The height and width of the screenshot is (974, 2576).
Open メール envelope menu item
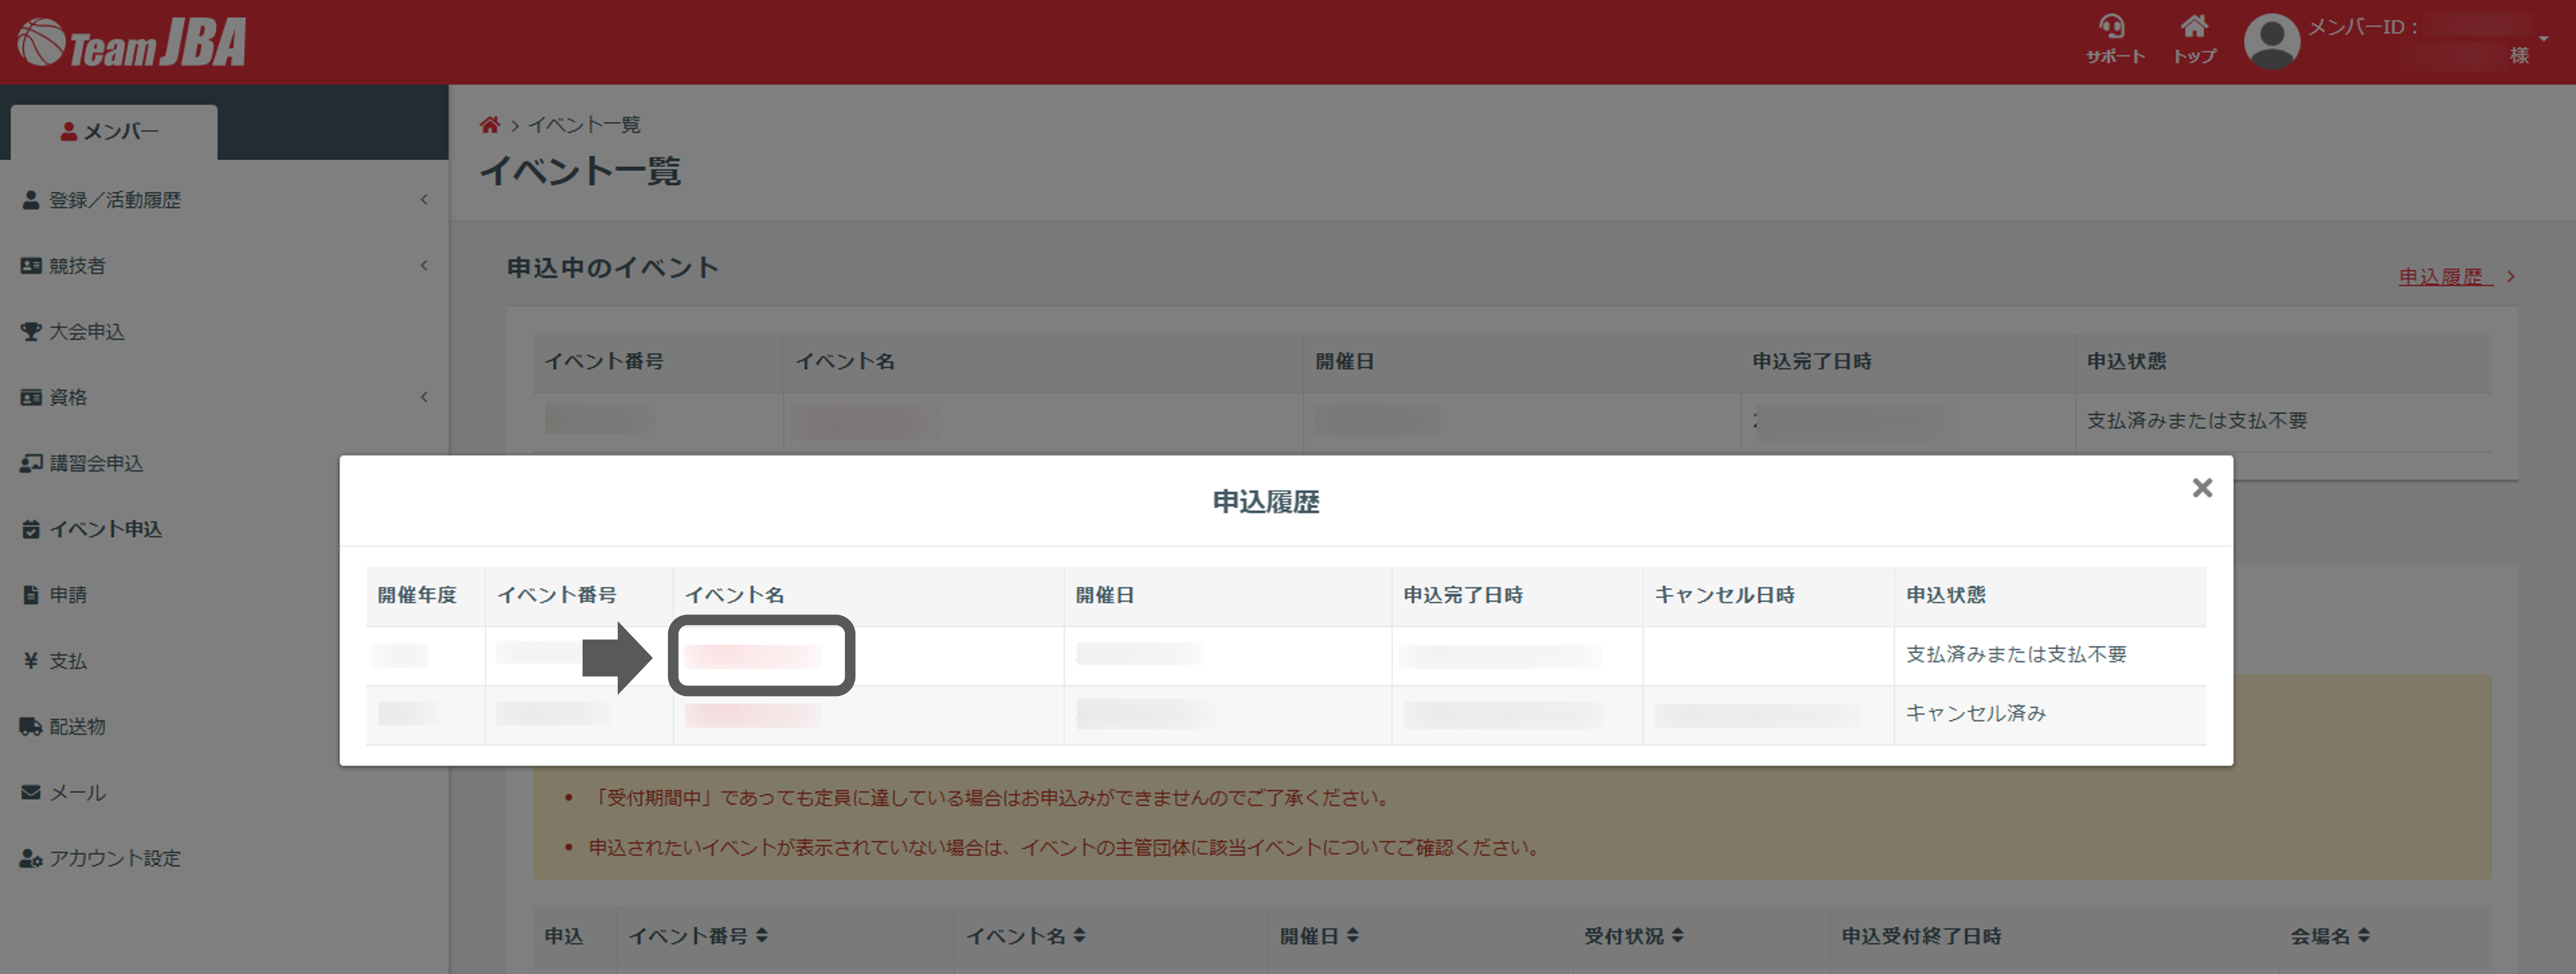click(76, 793)
